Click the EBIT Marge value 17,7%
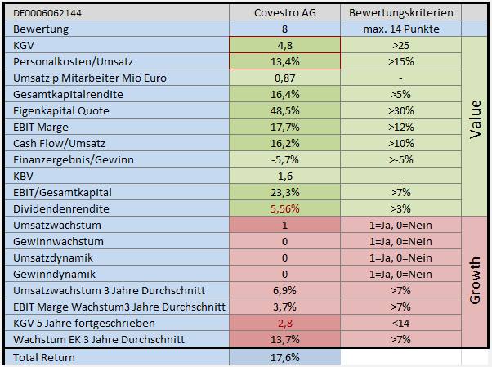 point(284,127)
